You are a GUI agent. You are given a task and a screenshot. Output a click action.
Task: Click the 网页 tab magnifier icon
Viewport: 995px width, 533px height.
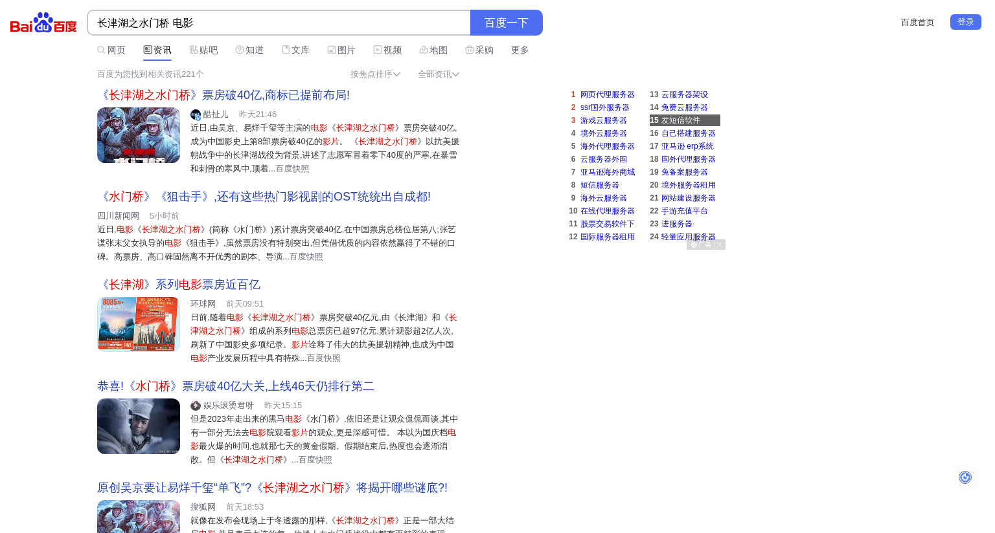click(101, 50)
